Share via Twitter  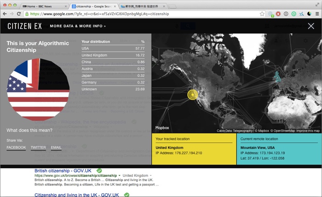[x=38, y=147]
